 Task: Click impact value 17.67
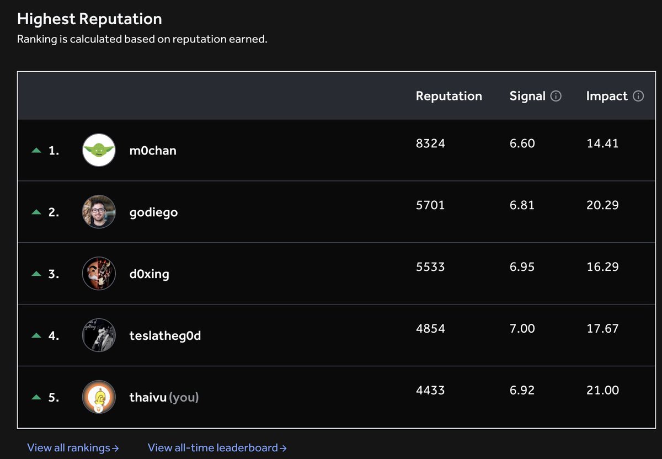point(602,329)
